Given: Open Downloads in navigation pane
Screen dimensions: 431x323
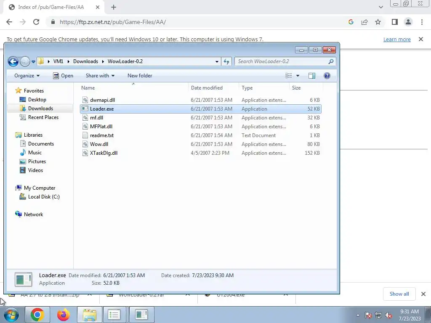Looking at the screenshot, I should tap(36, 109).
